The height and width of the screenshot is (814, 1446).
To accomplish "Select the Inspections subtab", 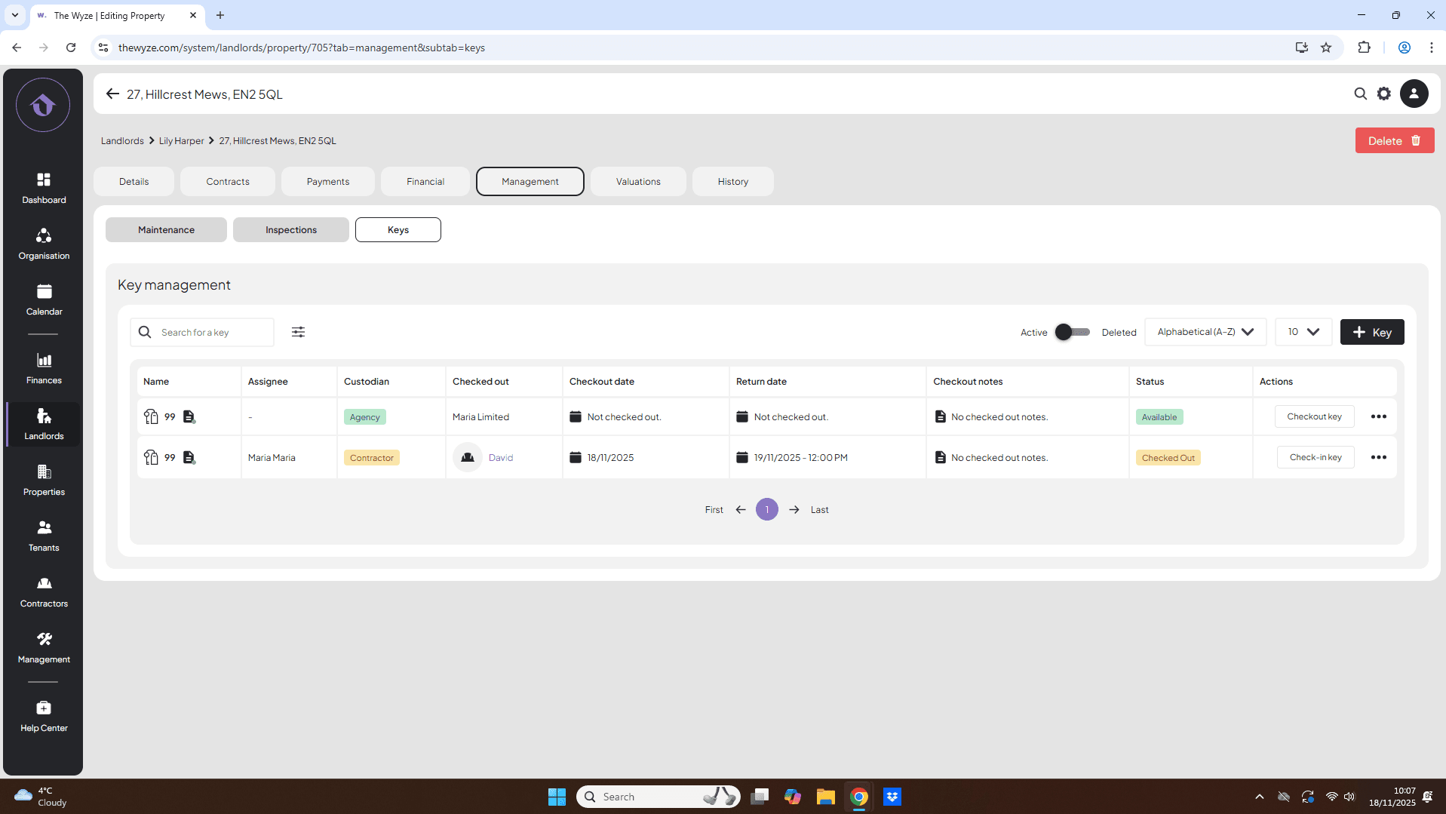I will (x=290, y=230).
